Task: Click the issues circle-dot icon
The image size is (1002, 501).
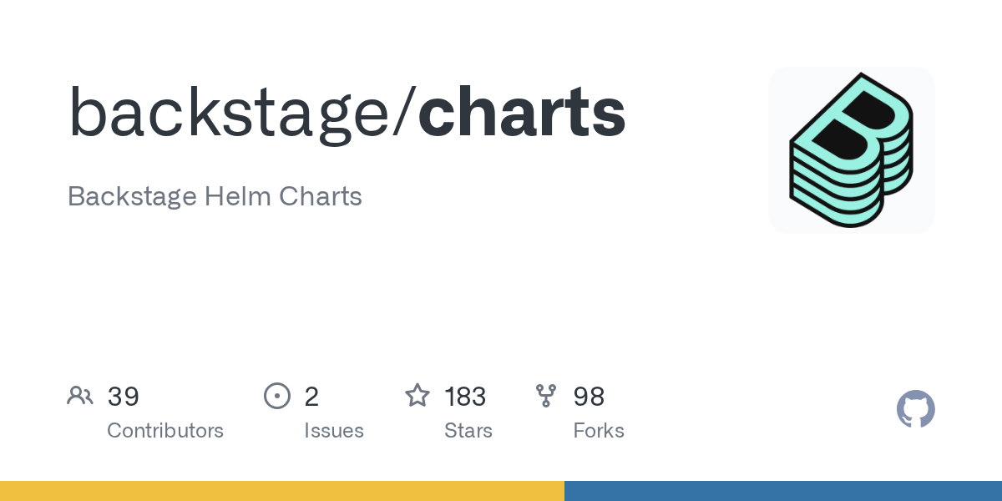Action: pyautogui.click(x=276, y=396)
